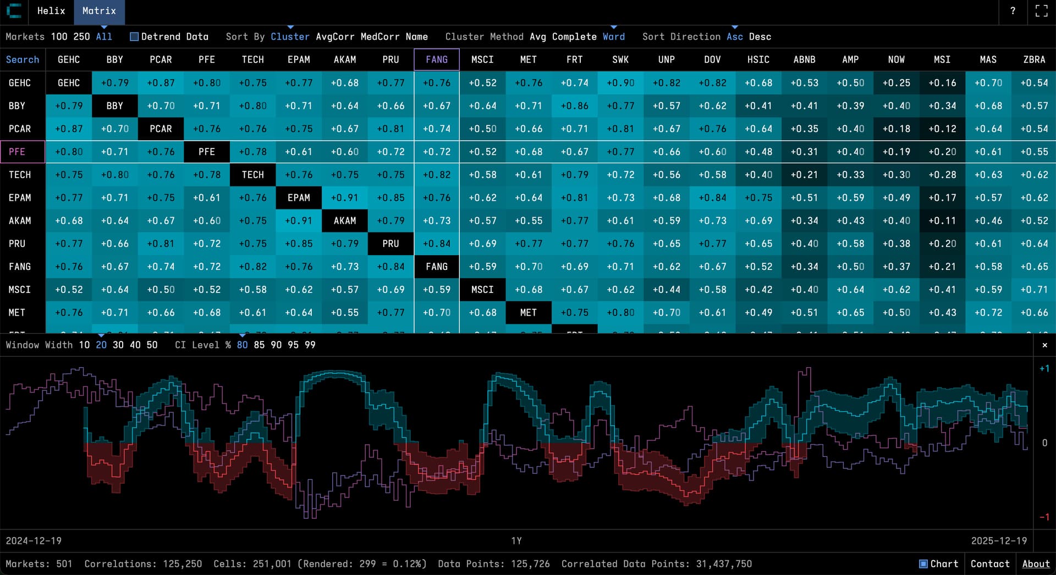Screen dimensions: 1056x575
Task: Enable the Detrend Data checkbox
Action: pos(134,37)
